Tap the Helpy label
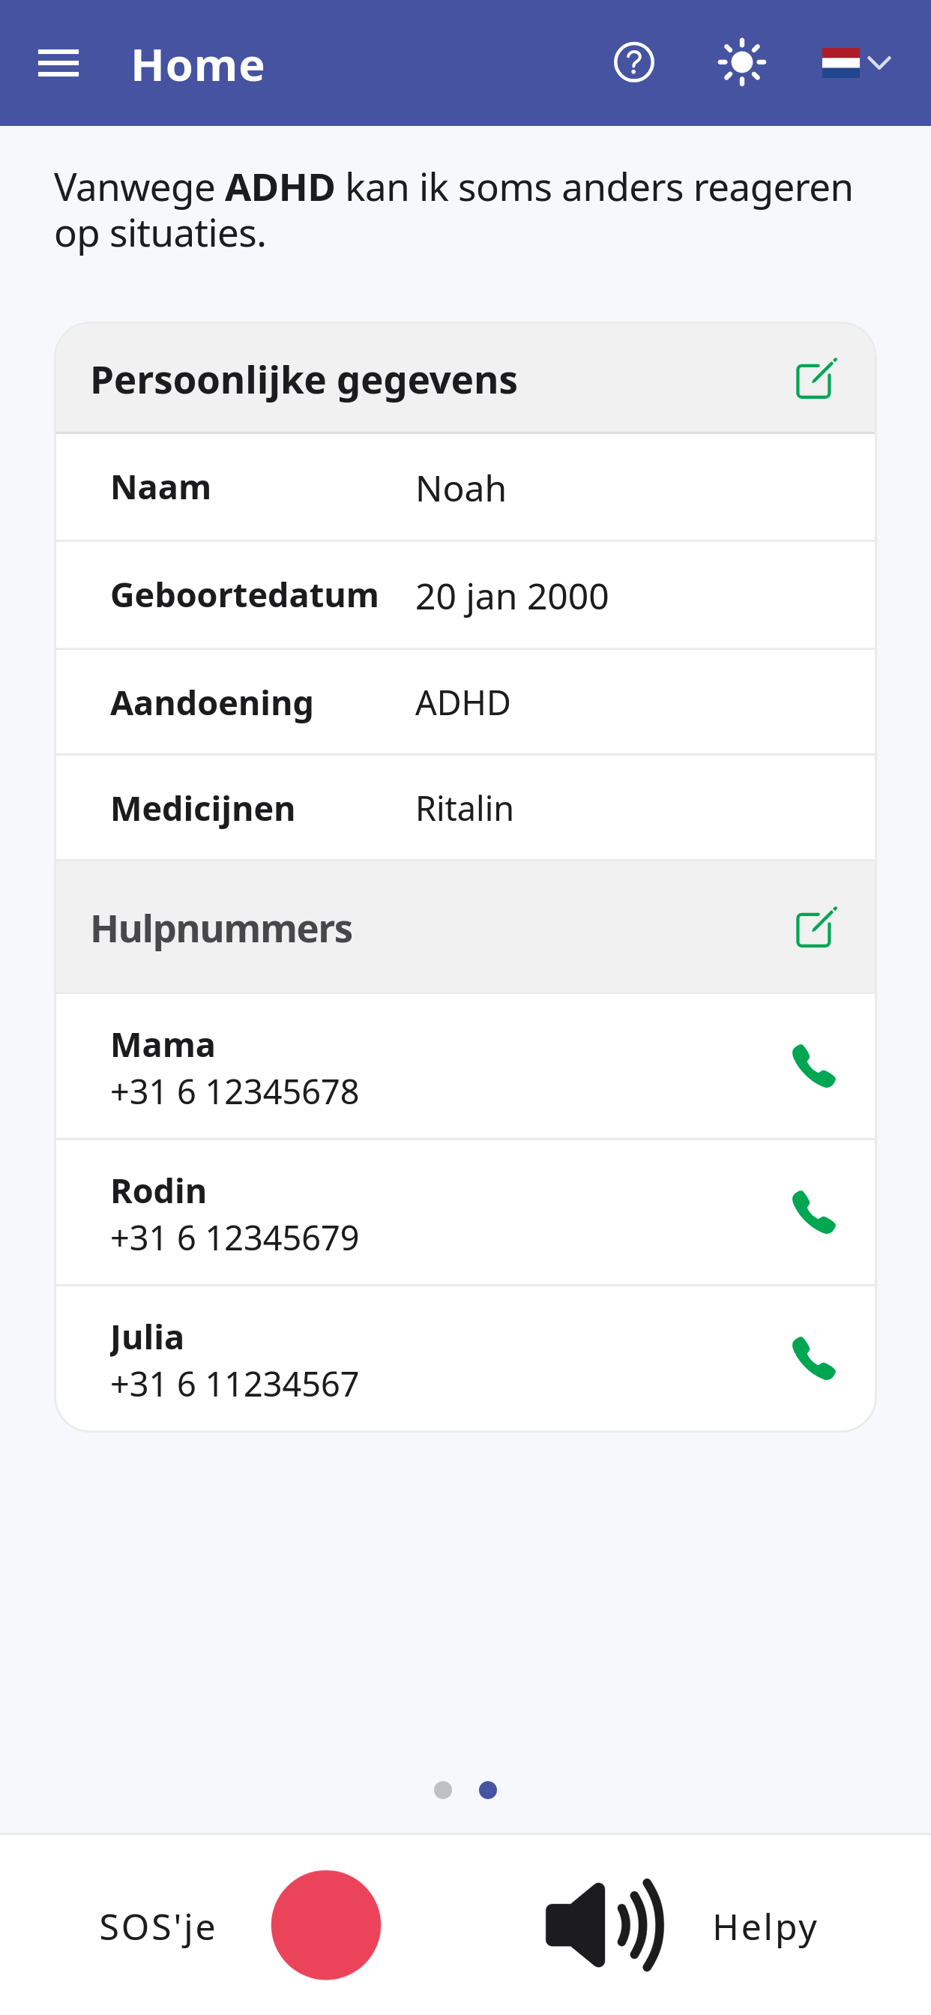This screenshot has height=2015, width=931. (x=765, y=1927)
